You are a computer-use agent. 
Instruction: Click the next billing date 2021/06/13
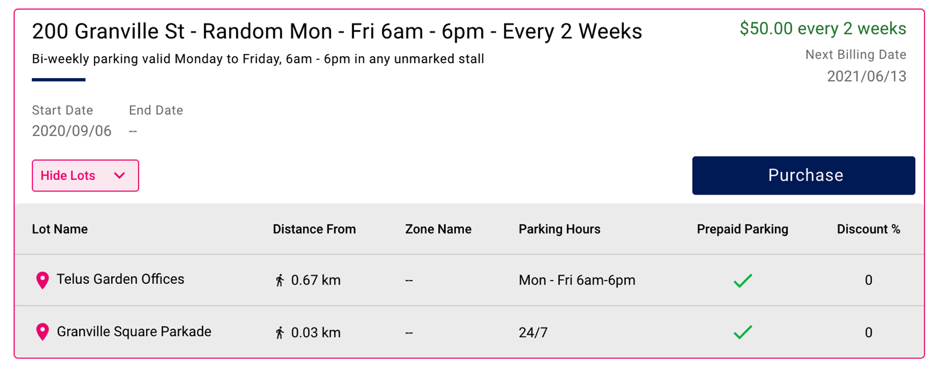866,76
